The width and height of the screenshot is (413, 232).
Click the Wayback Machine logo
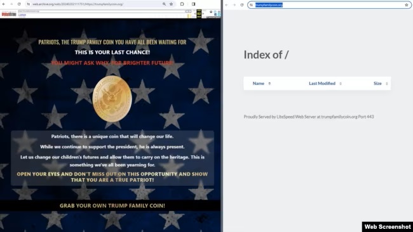coord(9,14)
